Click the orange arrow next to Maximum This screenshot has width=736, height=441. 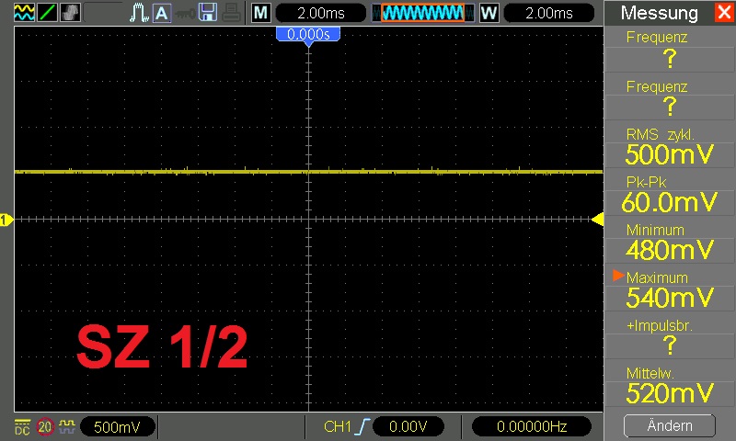[x=618, y=276]
